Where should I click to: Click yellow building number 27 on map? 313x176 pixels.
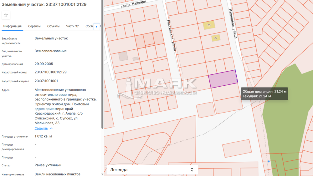click(x=215, y=38)
